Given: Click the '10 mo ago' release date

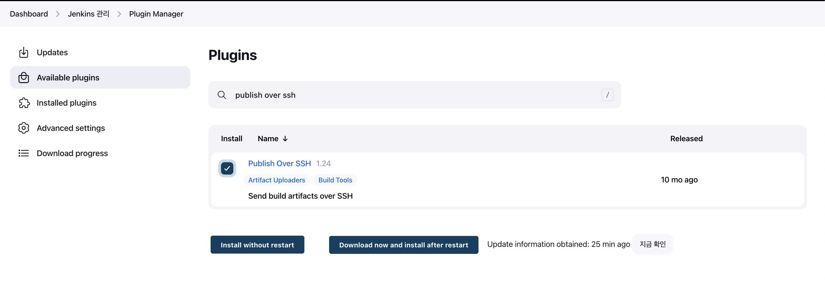Looking at the screenshot, I should 679,180.
